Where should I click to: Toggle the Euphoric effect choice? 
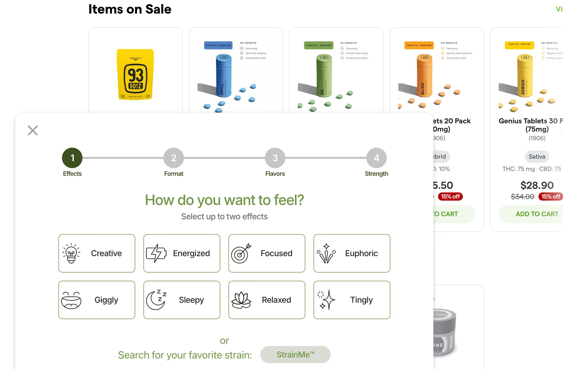(352, 253)
